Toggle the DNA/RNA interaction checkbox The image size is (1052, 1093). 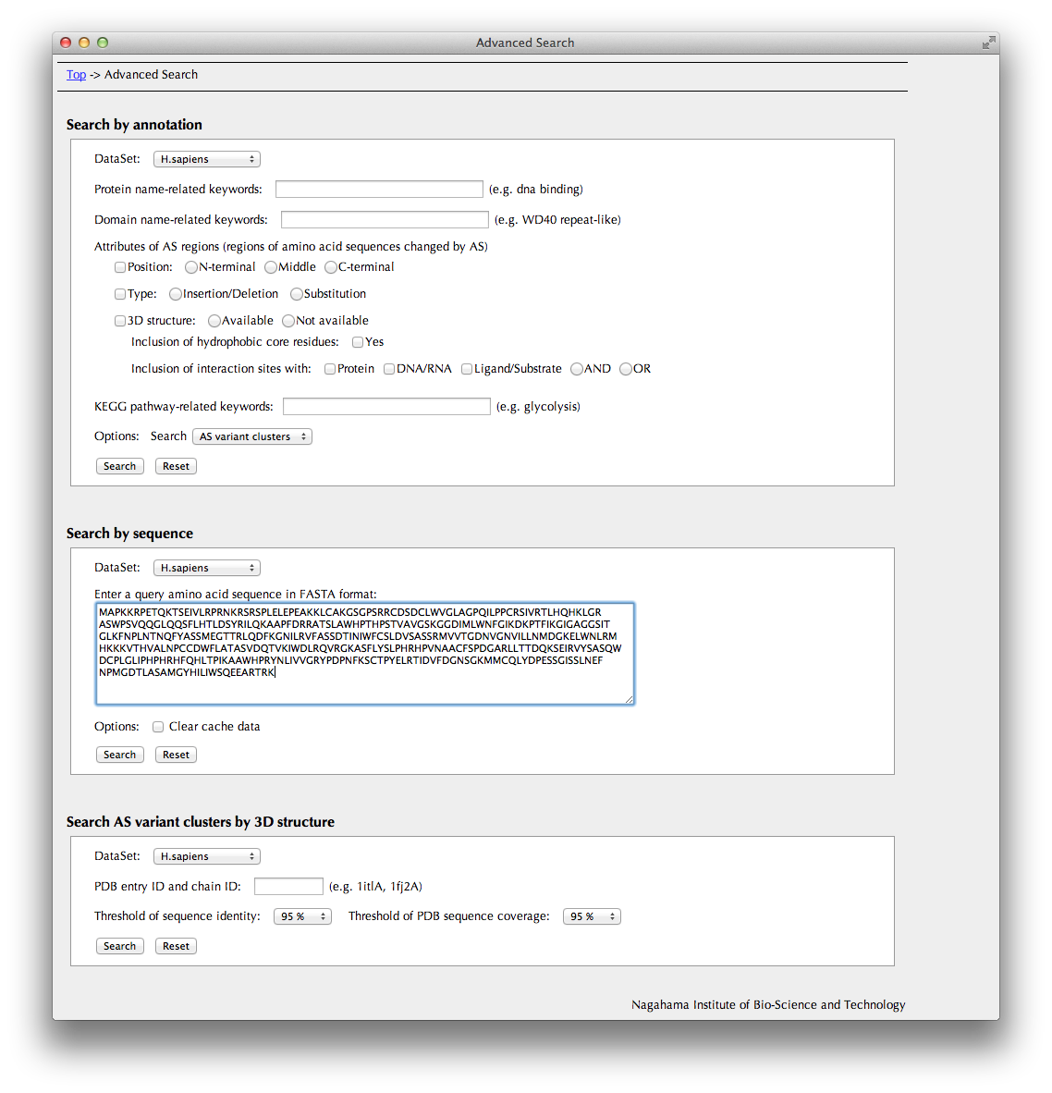[389, 369]
